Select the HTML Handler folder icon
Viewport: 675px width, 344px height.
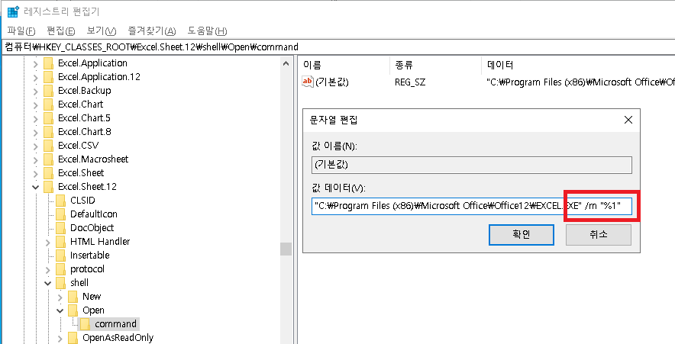click(x=60, y=242)
